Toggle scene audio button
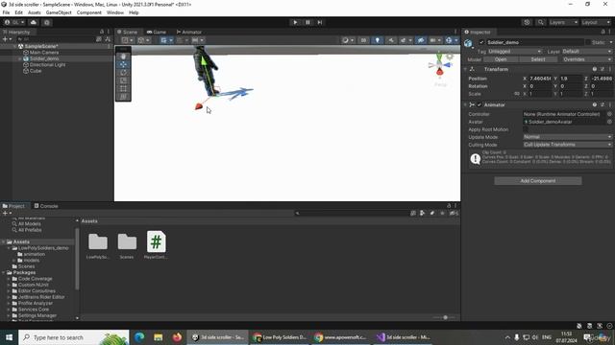Image resolution: width=615 pixels, height=345 pixels. tap(391, 40)
